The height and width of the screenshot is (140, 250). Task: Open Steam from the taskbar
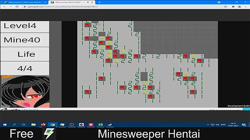click(x=110, y=124)
